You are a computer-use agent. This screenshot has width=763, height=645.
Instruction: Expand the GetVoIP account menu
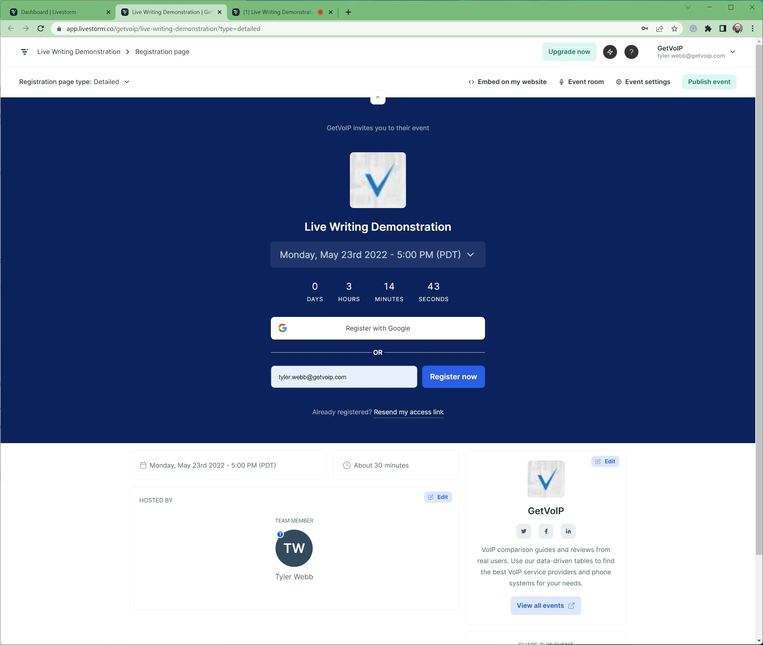pos(734,52)
